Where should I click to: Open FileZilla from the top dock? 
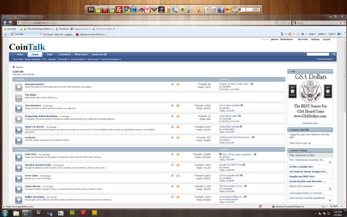tap(119, 10)
